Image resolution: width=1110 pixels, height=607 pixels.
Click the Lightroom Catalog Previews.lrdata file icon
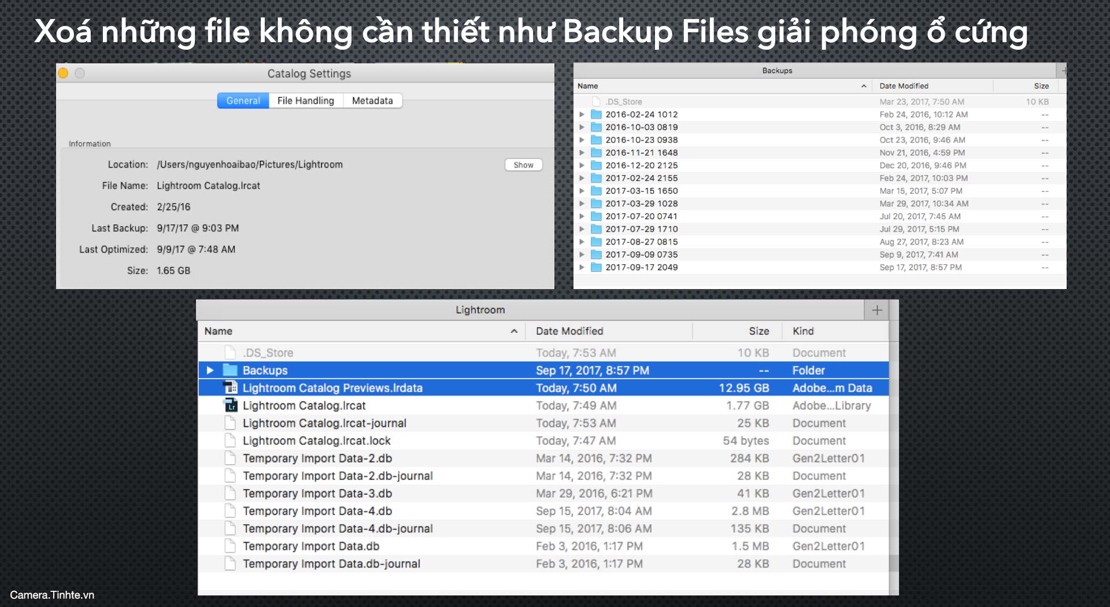click(x=230, y=388)
